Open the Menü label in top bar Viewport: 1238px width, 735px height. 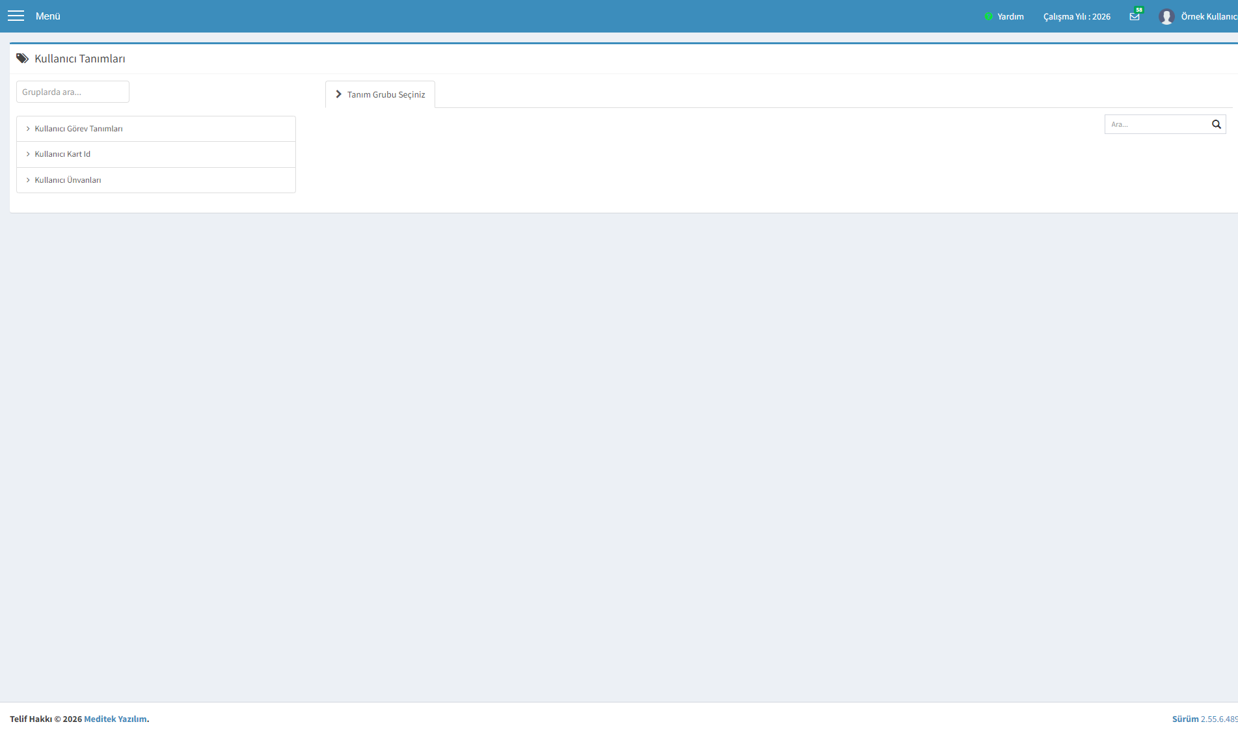tap(48, 16)
